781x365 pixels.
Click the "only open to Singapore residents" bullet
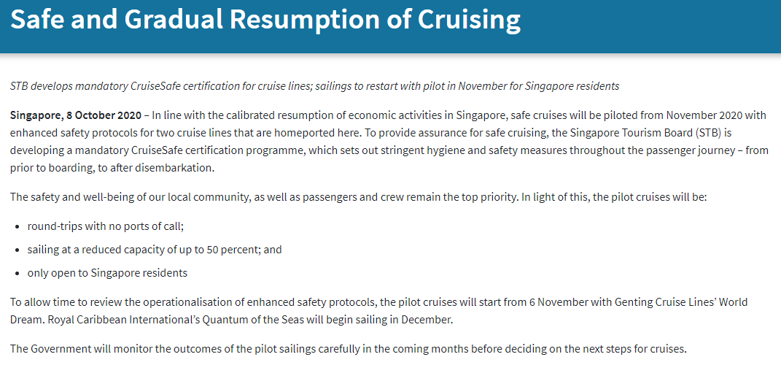coord(107,273)
